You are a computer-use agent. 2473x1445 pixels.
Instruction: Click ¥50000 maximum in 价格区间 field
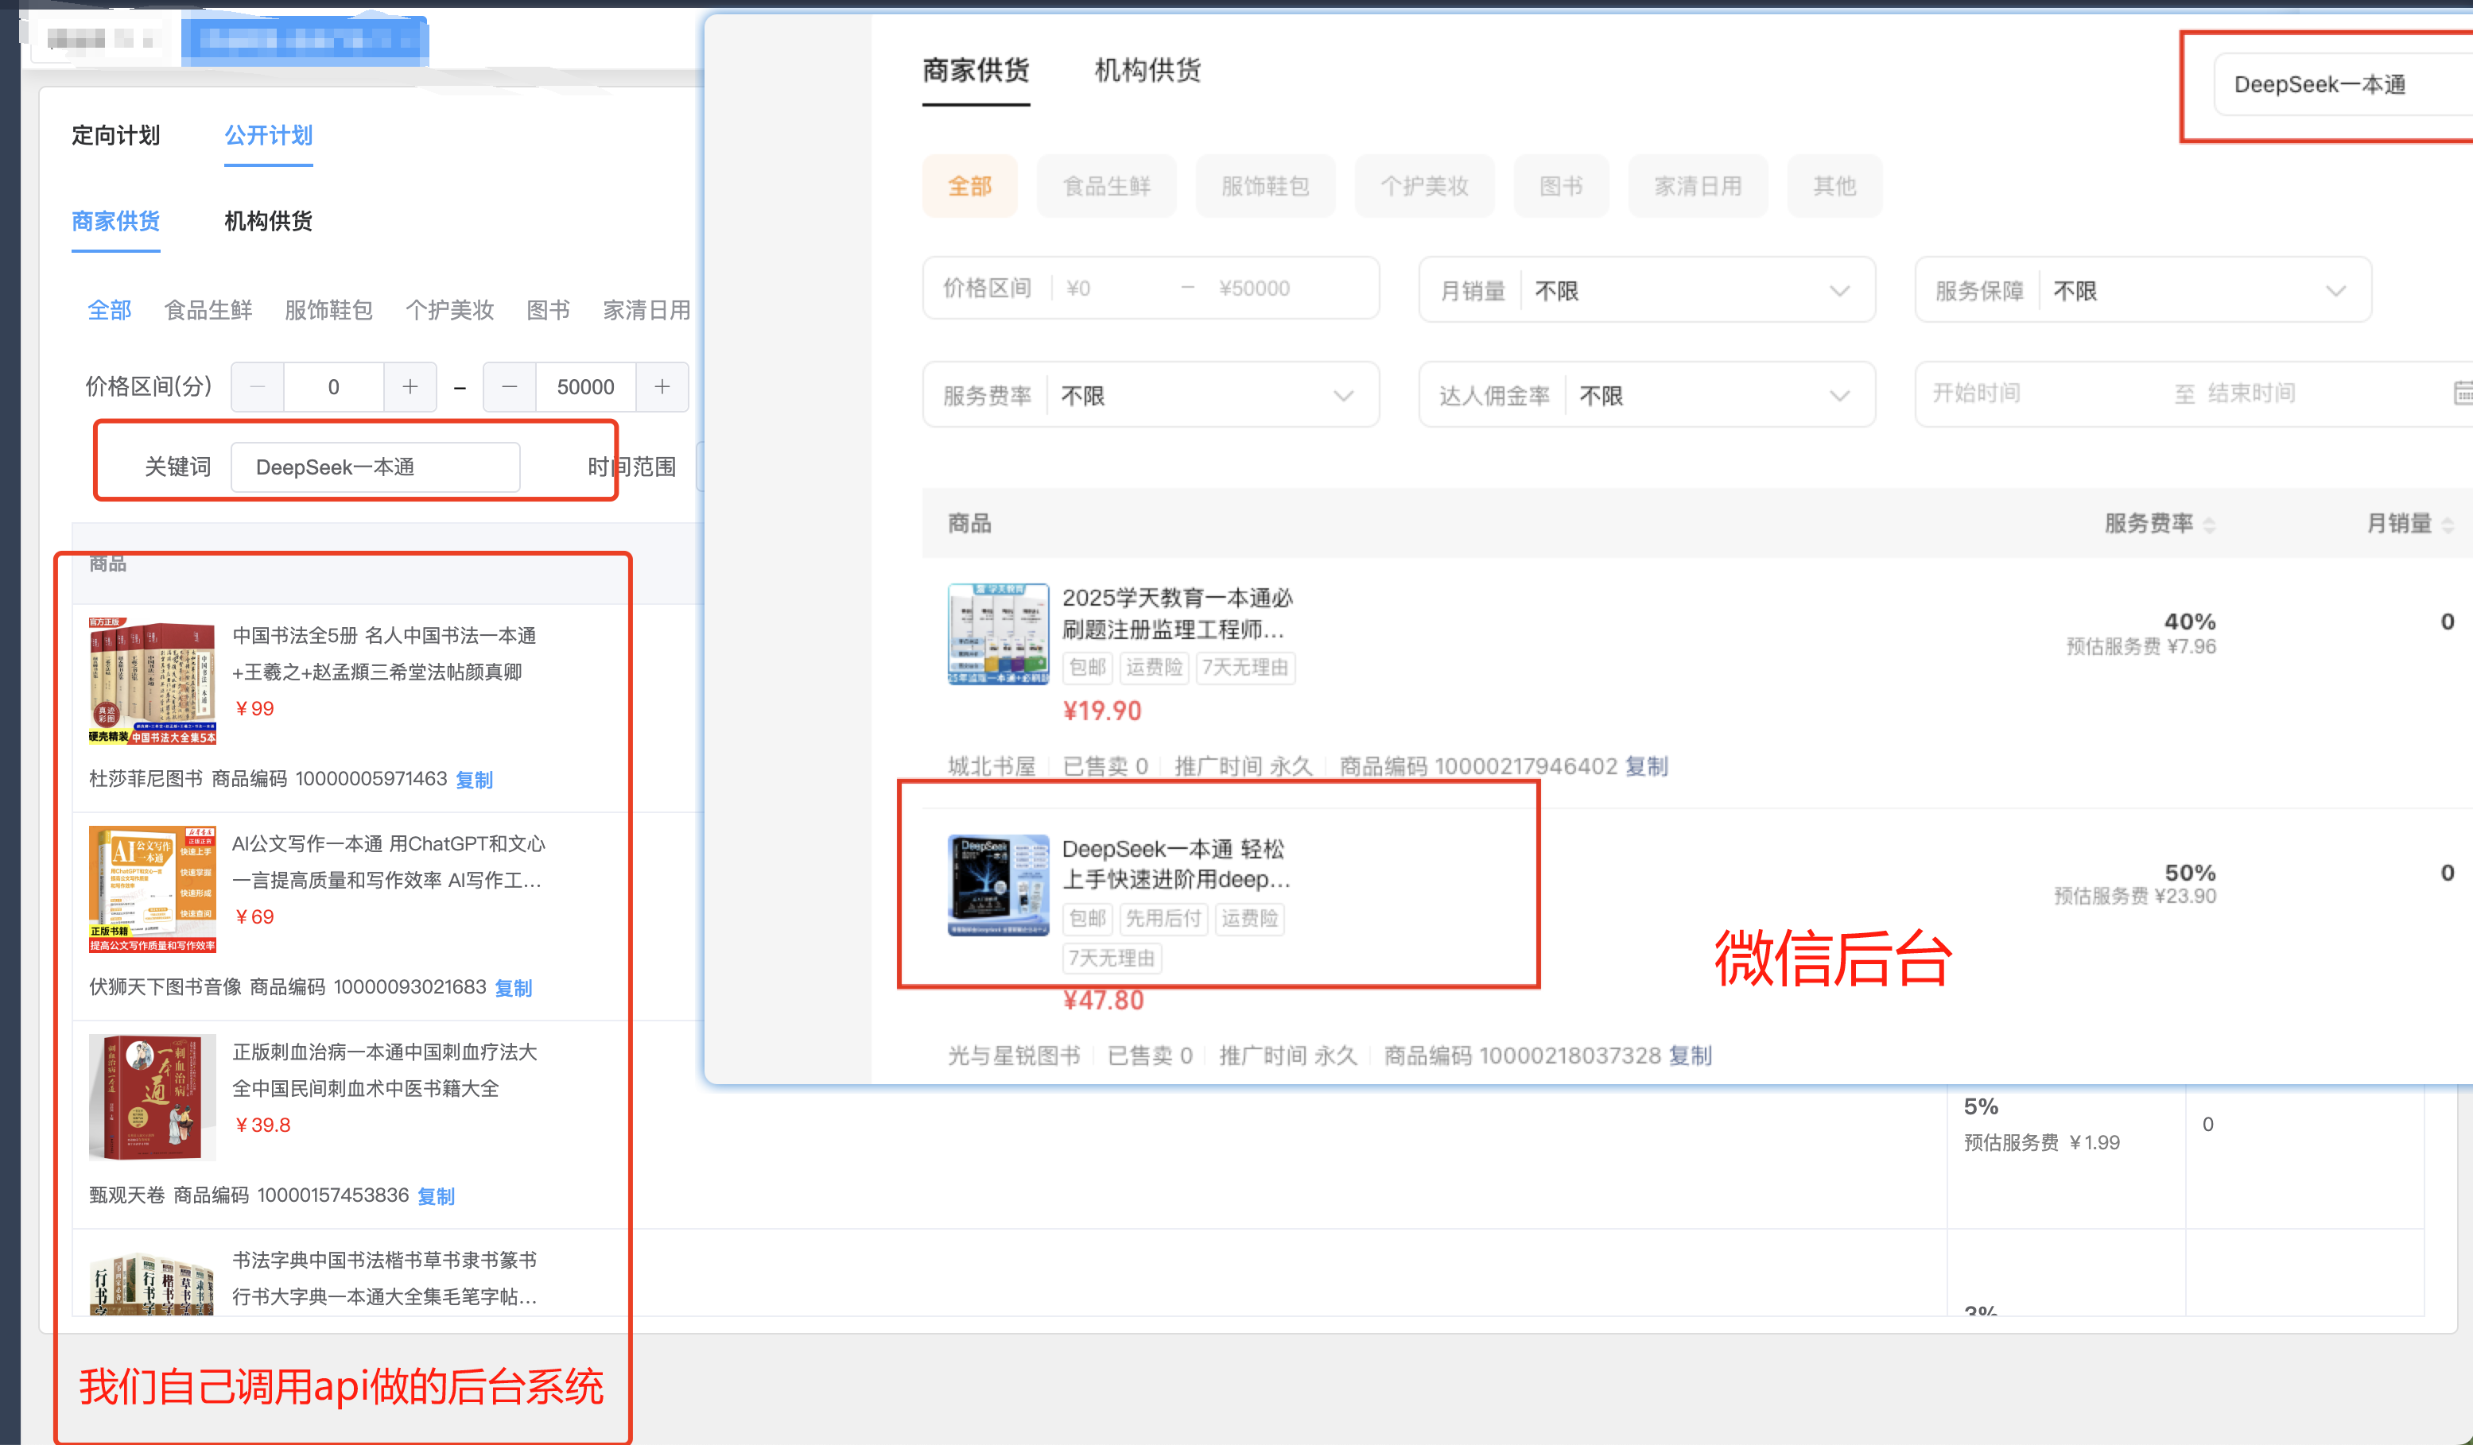pyautogui.click(x=1254, y=289)
